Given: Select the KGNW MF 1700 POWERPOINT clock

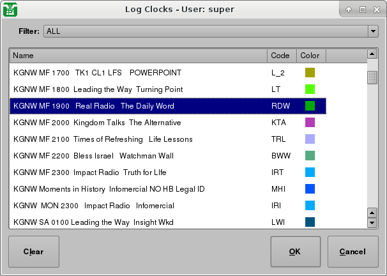Looking at the screenshot, I should [x=97, y=73].
